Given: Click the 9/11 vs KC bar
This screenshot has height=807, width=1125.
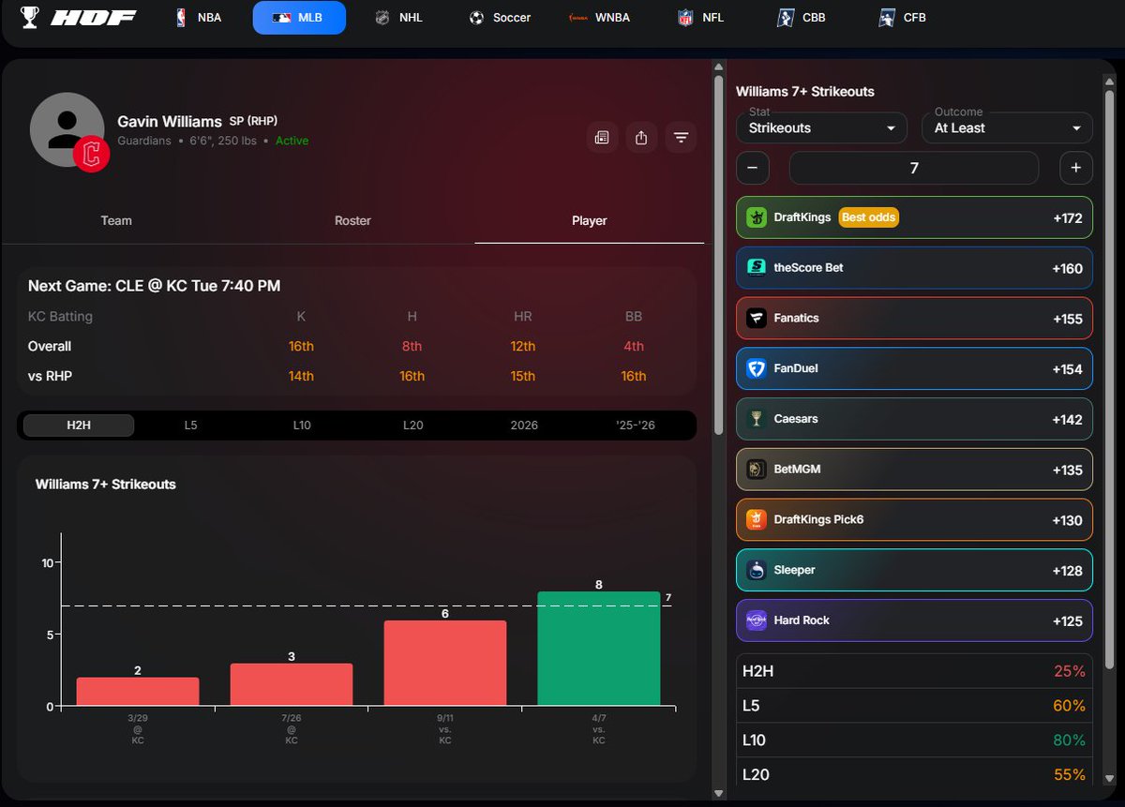Looking at the screenshot, I should [x=445, y=663].
